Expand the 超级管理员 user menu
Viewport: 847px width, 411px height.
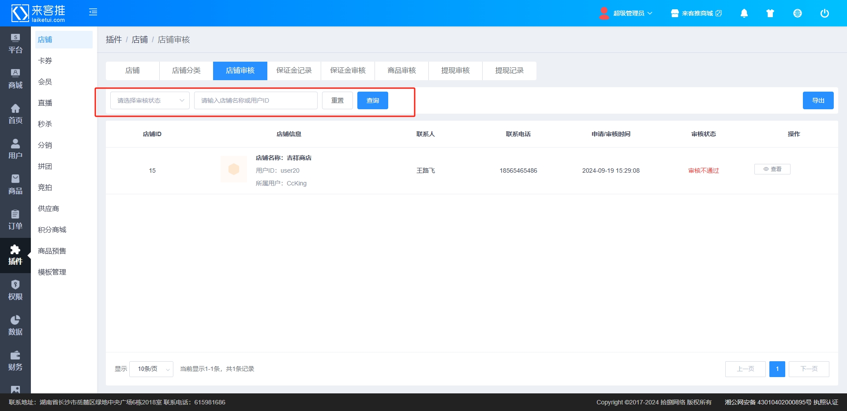[626, 13]
